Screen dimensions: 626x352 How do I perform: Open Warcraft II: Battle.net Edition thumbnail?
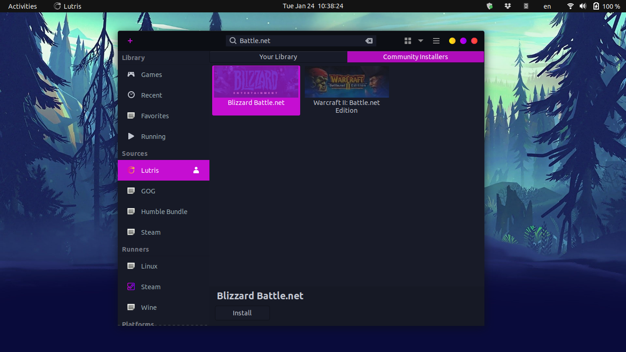(x=346, y=82)
